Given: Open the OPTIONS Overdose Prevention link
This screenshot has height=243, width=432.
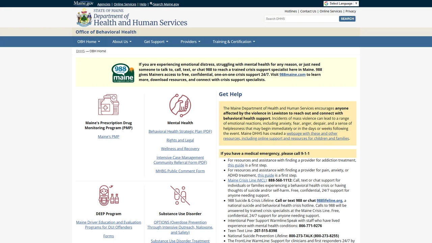Looking at the screenshot, I should pyautogui.click(x=180, y=227).
